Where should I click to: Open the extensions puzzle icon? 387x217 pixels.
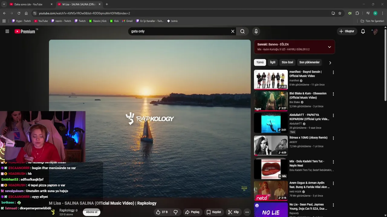[x=357, y=13]
